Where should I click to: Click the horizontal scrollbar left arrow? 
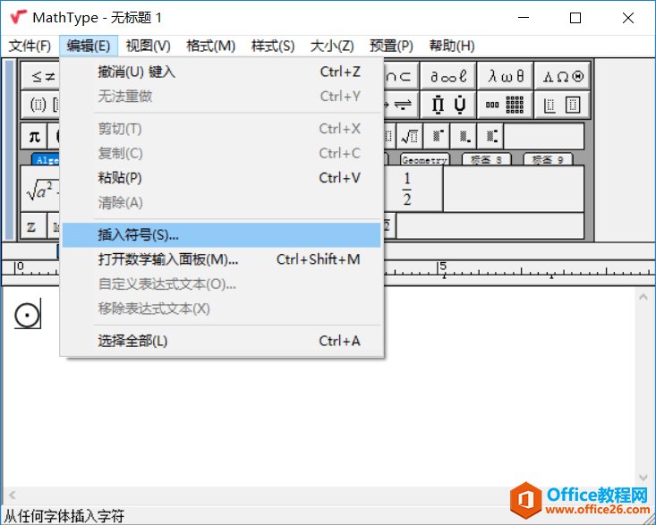coord(13,495)
